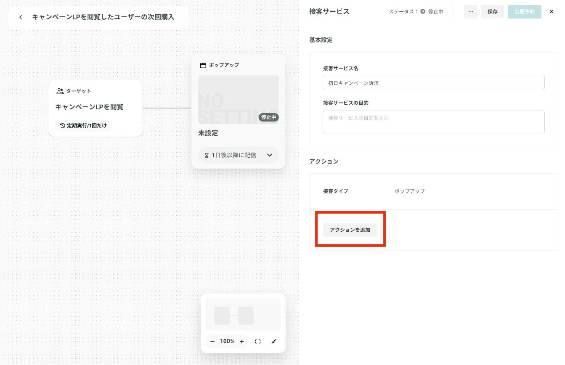The image size is (565, 365).
Task: Select the キャンペーンLPを閲覧 target node
Action: (95, 108)
